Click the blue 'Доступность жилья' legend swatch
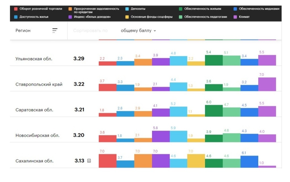Screen dimensions: 290x182 pos(16,17)
